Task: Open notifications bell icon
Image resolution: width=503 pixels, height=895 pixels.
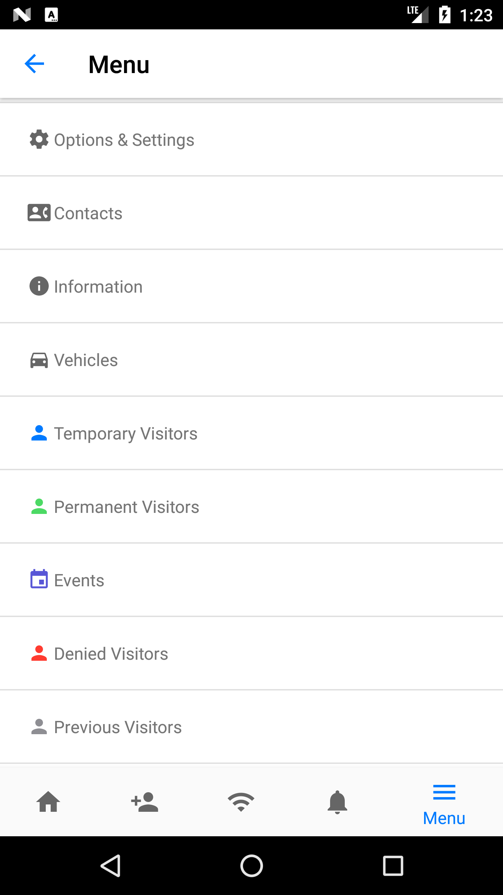Action: tap(337, 802)
